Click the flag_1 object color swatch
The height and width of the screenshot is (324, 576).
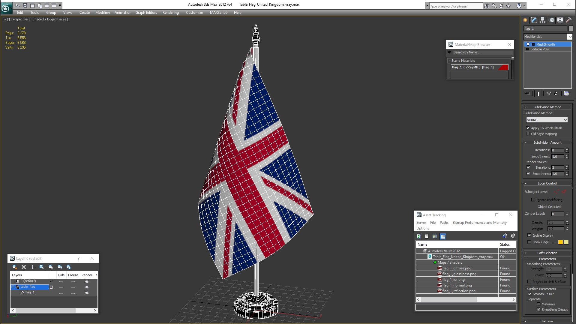tap(571, 28)
